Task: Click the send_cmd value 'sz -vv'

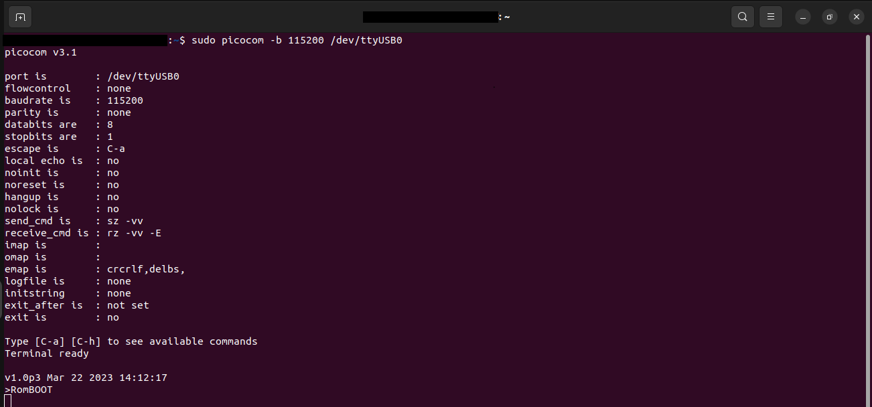Action: 125,221
